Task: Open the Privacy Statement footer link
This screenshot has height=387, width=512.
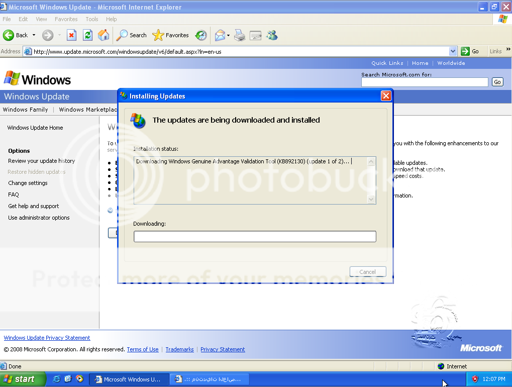Action: [x=223, y=349]
